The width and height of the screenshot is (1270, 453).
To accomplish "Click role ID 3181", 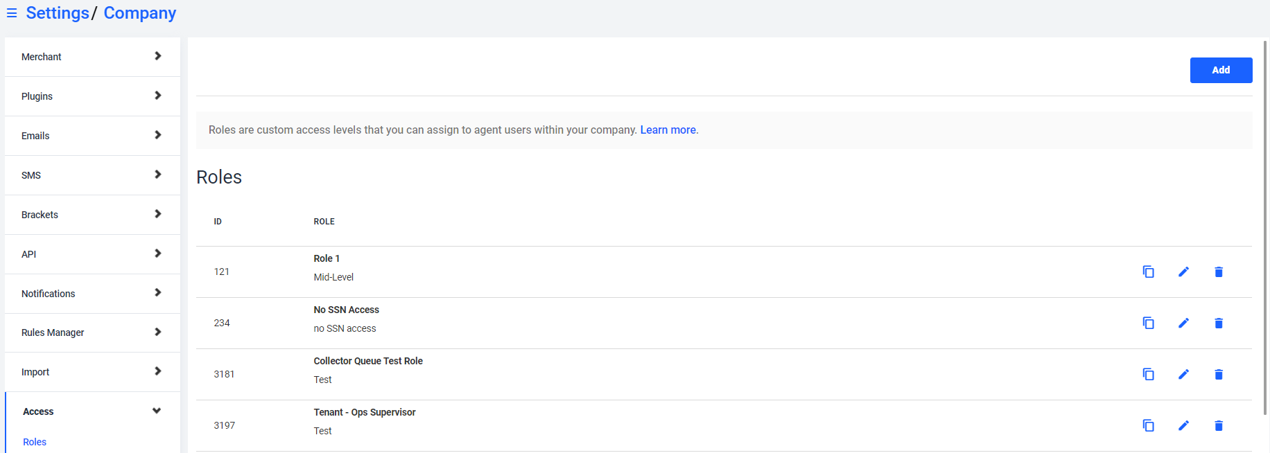I will click(224, 374).
